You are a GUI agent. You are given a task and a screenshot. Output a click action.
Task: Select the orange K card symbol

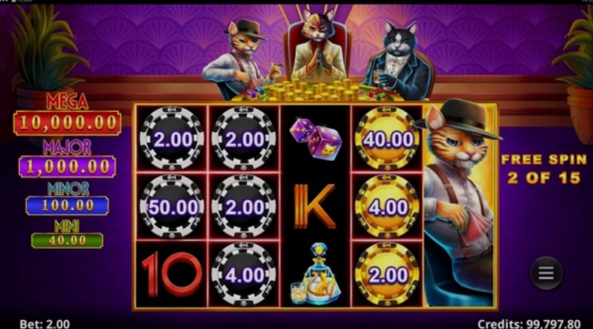(315, 207)
